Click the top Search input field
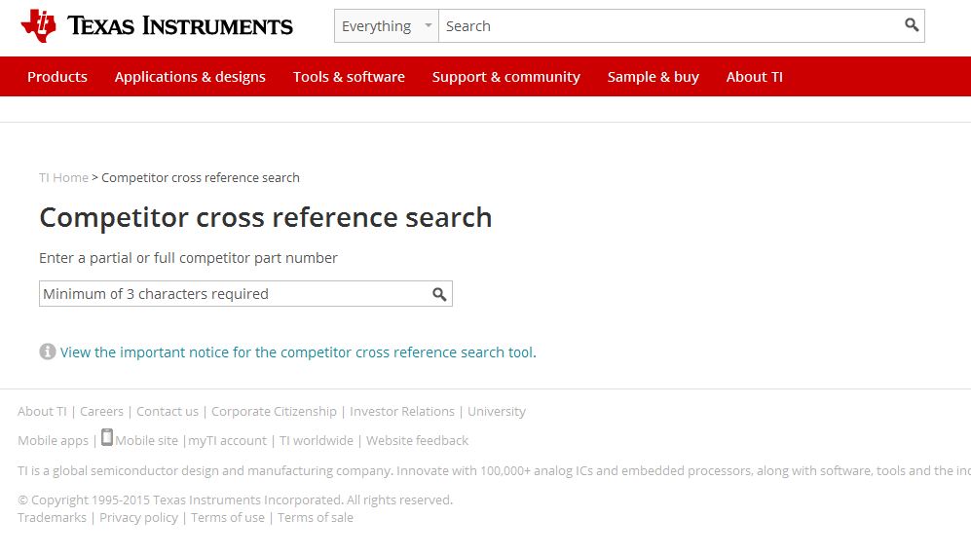 tap(671, 26)
